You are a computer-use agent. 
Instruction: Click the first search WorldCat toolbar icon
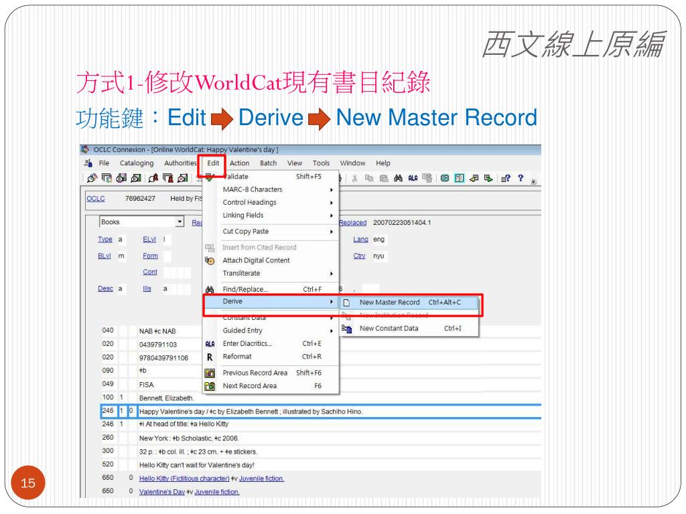[x=92, y=178]
